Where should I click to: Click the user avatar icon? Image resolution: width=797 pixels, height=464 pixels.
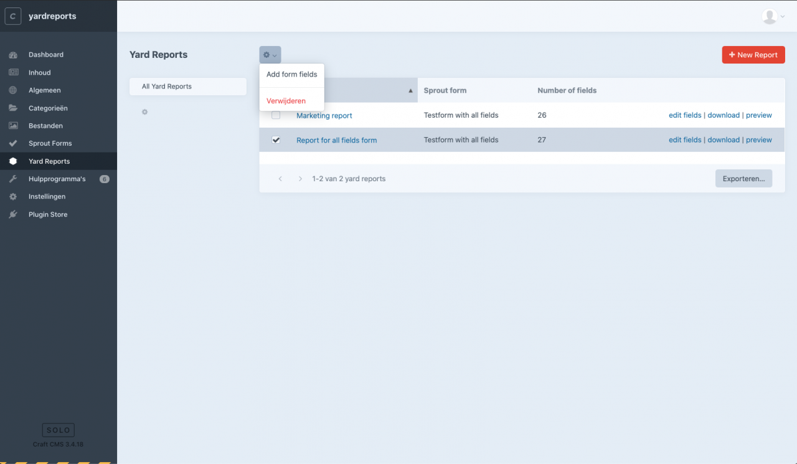(770, 16)
